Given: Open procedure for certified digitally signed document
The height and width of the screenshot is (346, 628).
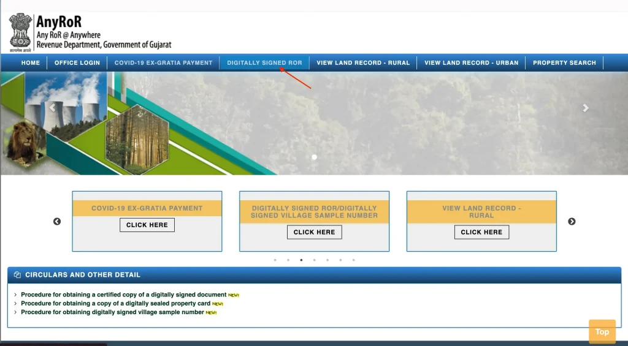Looking at the screenshot, I should pyautogui.click(x=124, y=295).
